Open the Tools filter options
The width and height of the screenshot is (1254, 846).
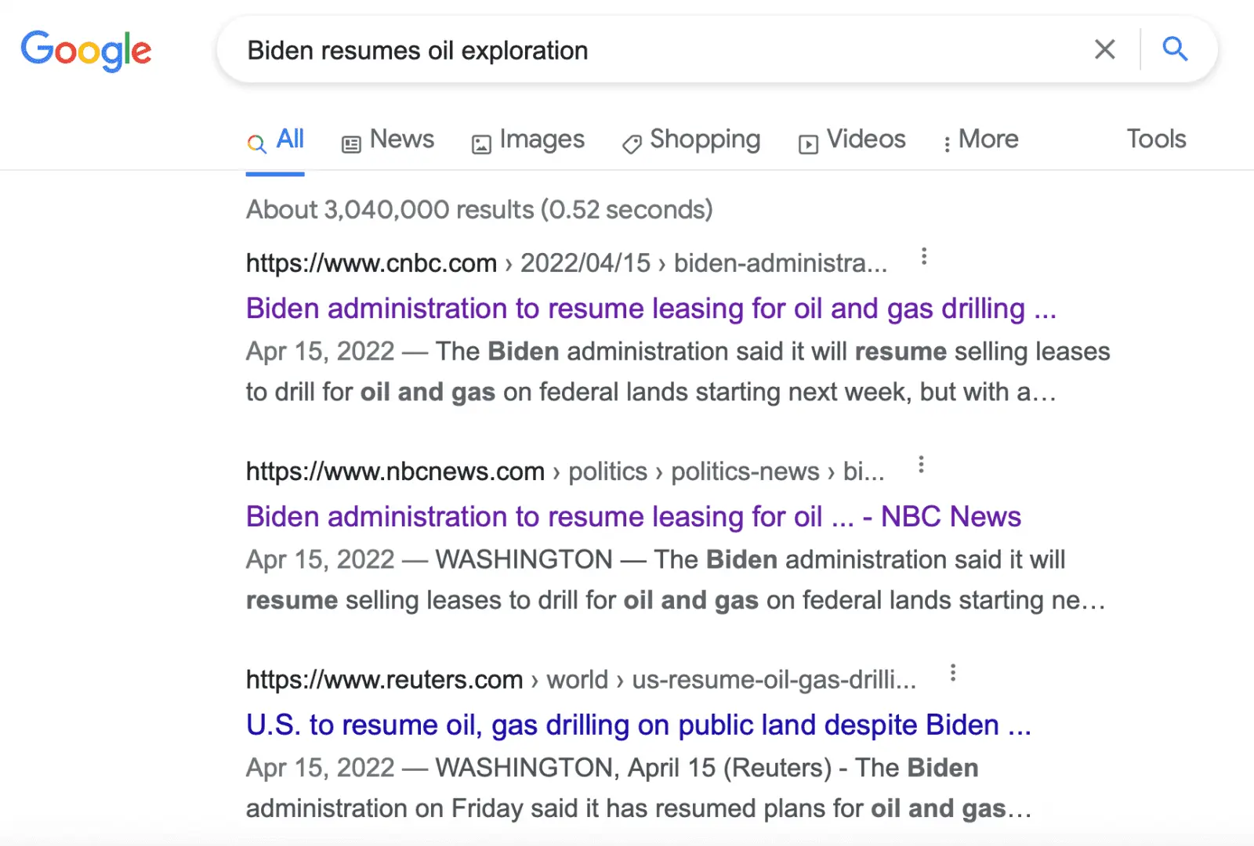tap(1155, 139)
